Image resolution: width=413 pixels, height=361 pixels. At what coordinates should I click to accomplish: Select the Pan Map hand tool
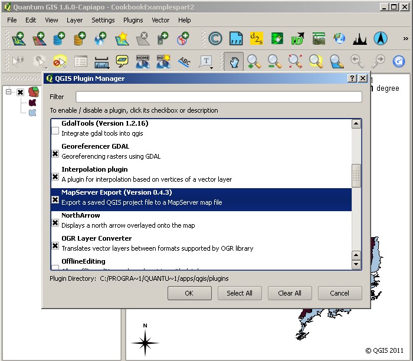(234, 61)
